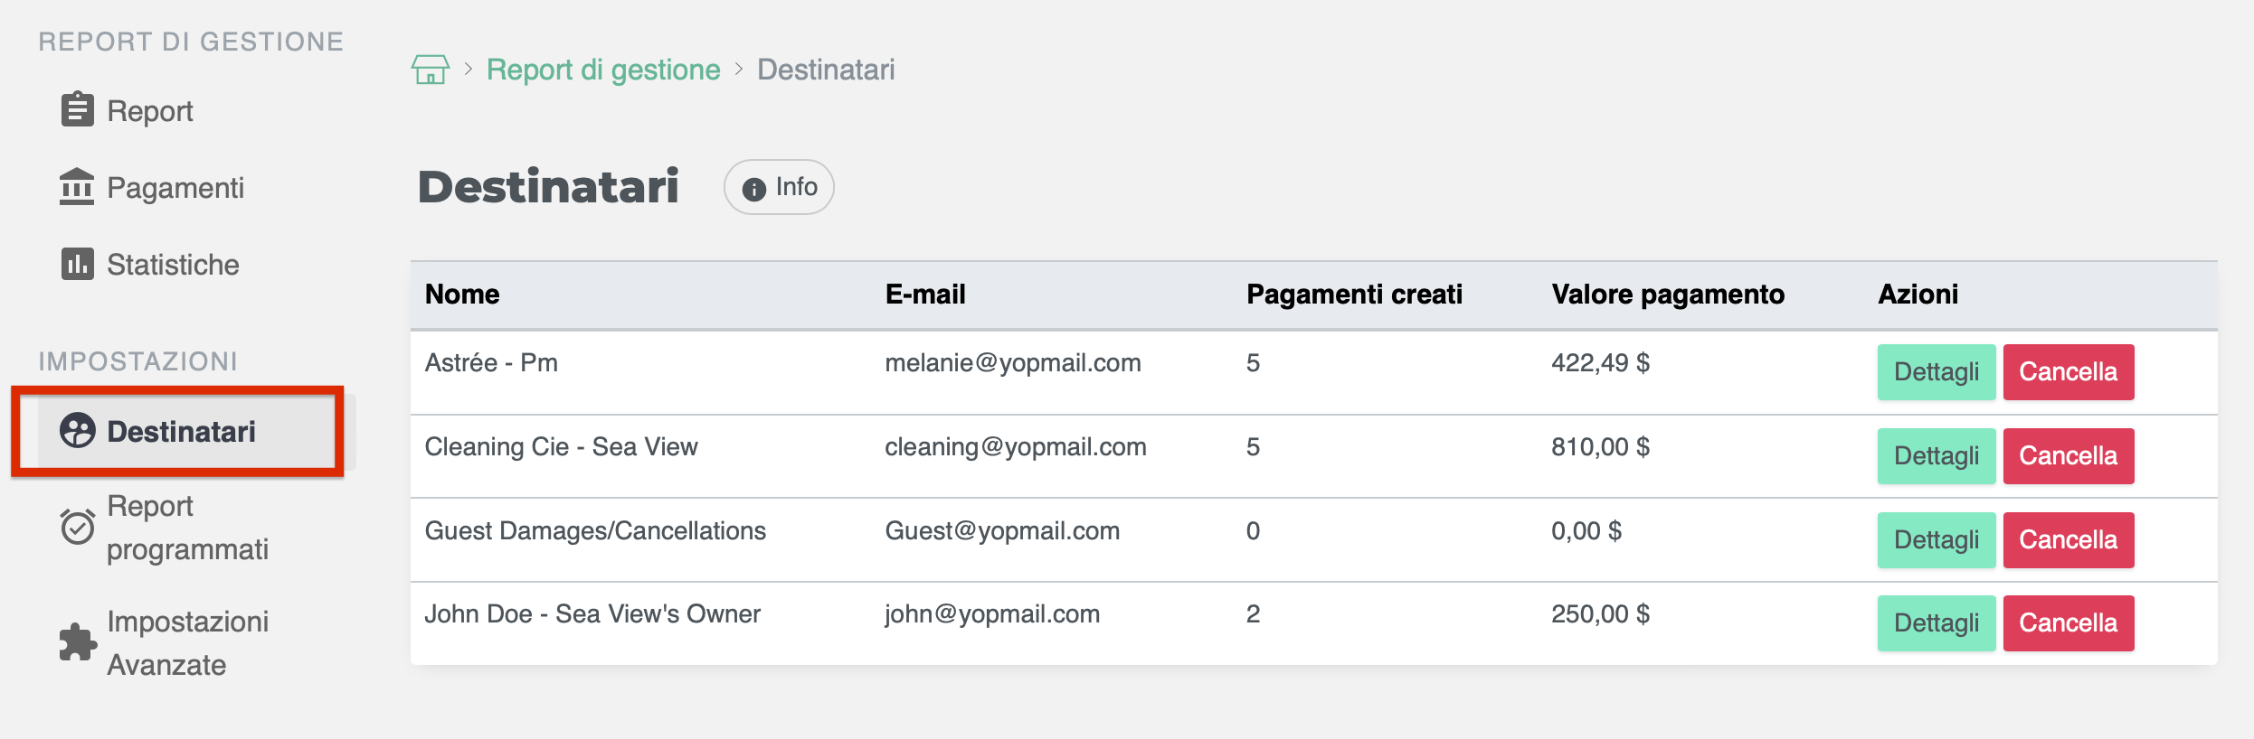
Task: Follow the Report di gestione breadcrumb link
Action: click(603, 70)
